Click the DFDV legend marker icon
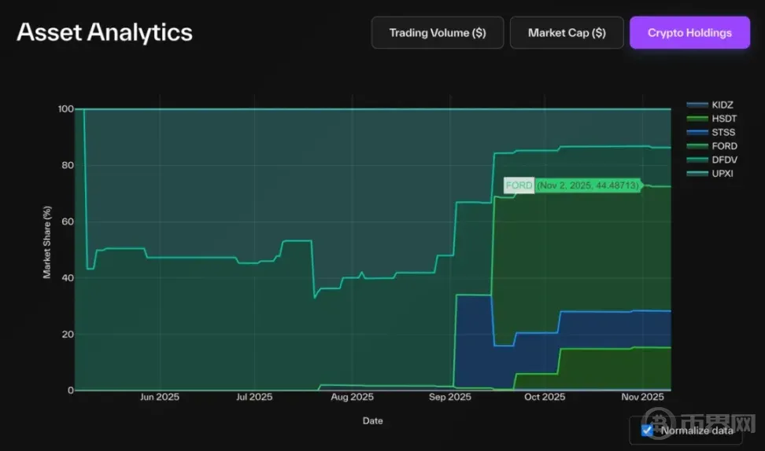 tap(697, 159)
